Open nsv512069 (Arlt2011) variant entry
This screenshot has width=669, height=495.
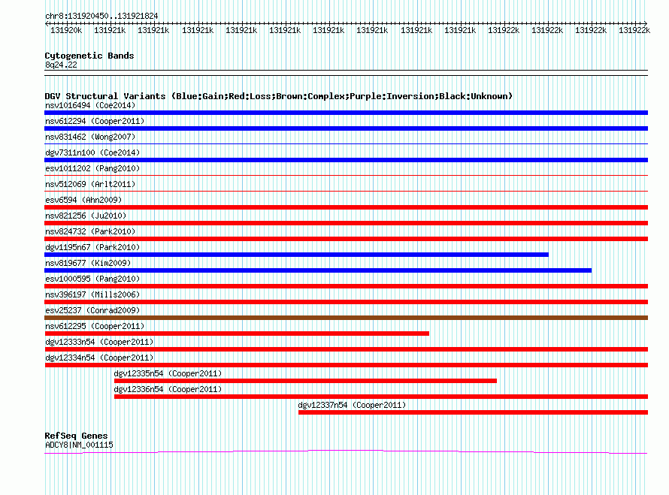(x=90, y=184)
